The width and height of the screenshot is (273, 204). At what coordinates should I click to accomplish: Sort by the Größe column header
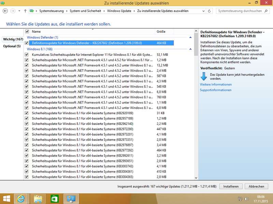click(161, 31)
